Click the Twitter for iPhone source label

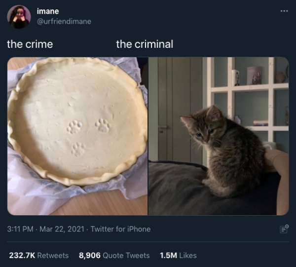121,229
